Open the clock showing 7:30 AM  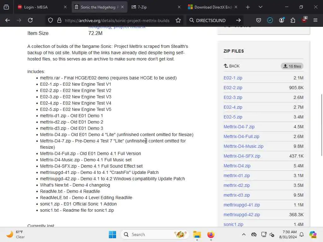[x=288, y=234]
